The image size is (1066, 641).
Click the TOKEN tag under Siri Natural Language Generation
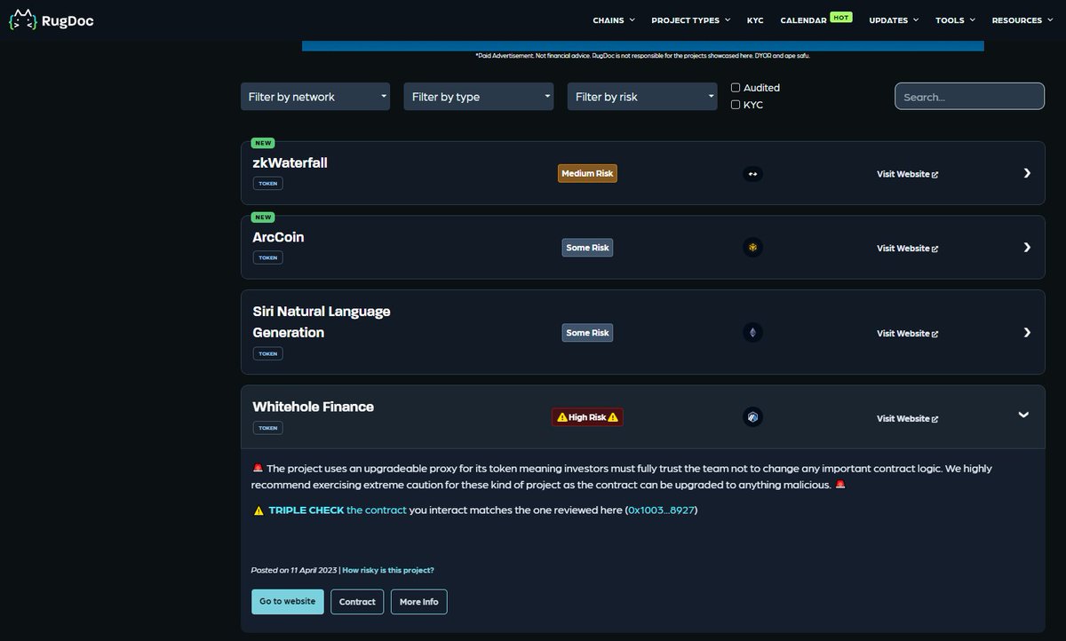(x=267, y=353)
